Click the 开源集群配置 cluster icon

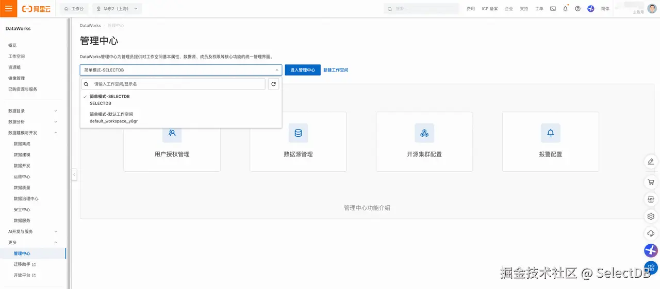point(424,133)
